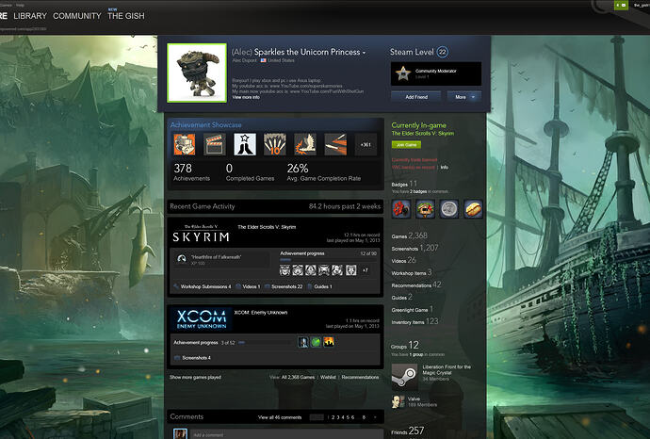The image size is (650, 439).
Task: Click the next comments page arrow
Action: (375, 417)
